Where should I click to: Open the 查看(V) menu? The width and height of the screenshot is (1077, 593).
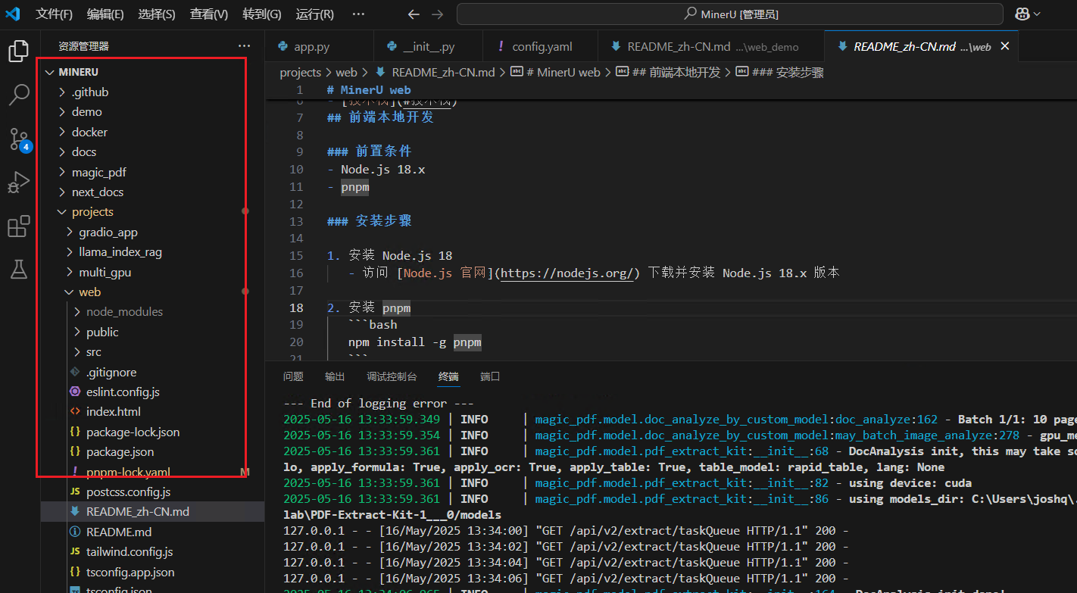(x=209, y=14)
